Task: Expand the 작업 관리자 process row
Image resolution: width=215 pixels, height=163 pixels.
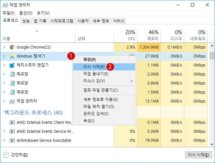Action: 4,101
